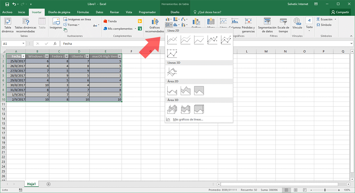Click the Undo arrow in quick access toolbar
This screenshot has height=193, width=355.
coord(14,4)
